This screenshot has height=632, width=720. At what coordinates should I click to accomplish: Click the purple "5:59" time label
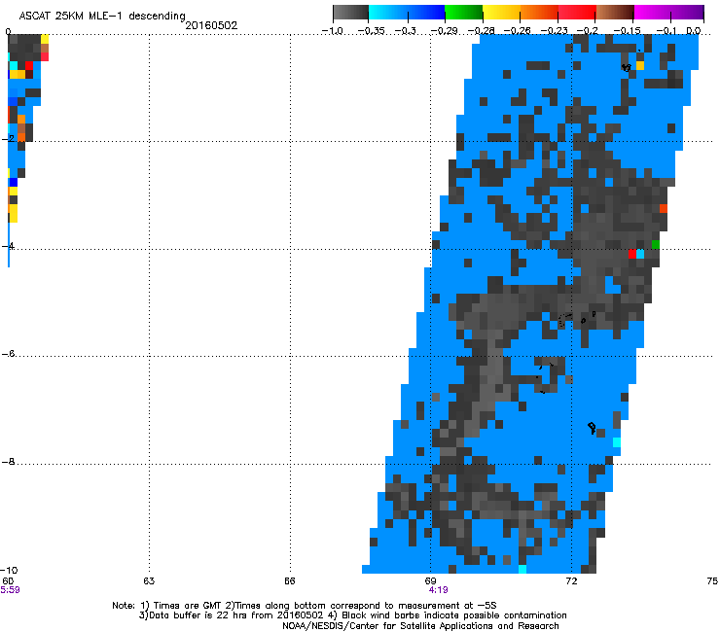[10, 590]
